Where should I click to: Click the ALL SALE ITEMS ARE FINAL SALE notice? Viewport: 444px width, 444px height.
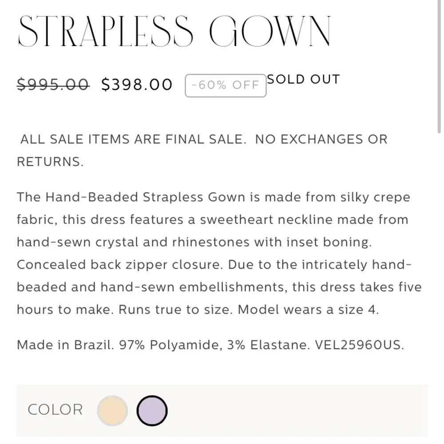pos(133,139)
